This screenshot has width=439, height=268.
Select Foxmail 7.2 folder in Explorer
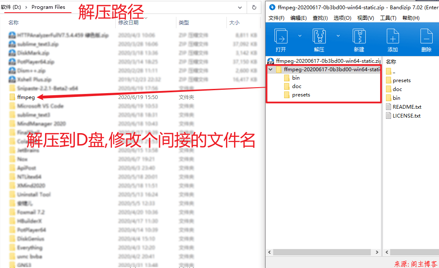click(x=27, y=212)
